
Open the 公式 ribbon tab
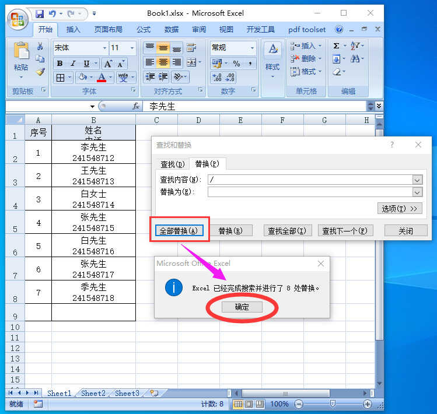pos(144,30)
